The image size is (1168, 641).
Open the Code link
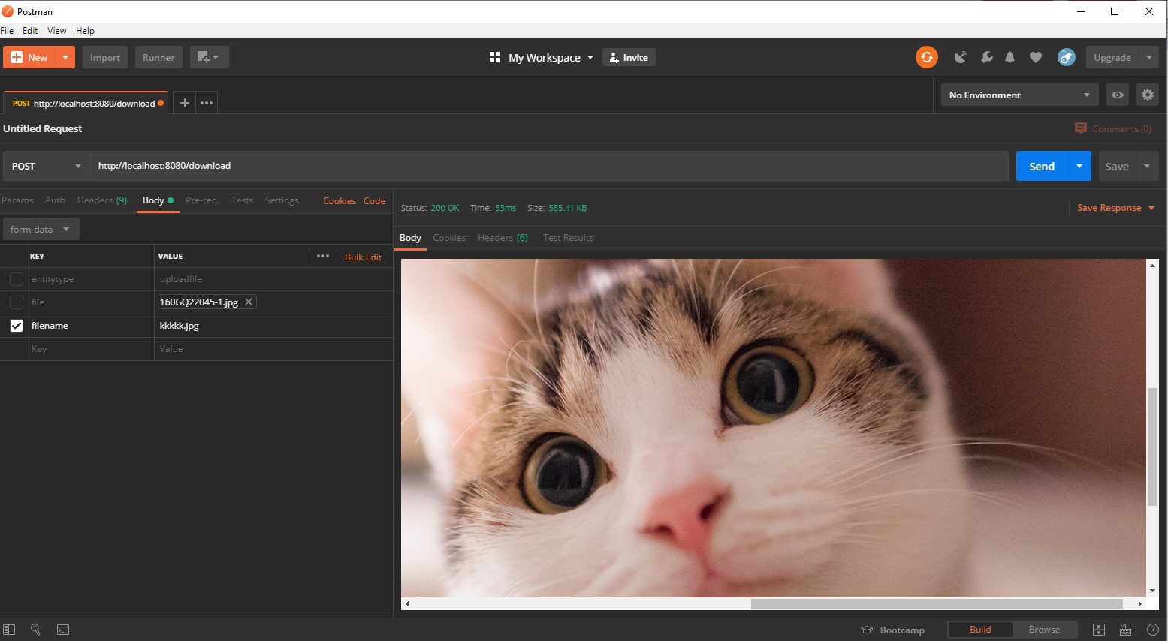[x=374, y=201]
